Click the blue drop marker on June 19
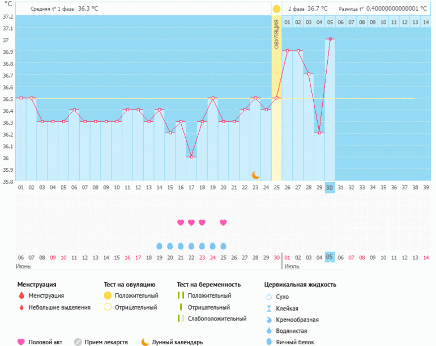 159,246
